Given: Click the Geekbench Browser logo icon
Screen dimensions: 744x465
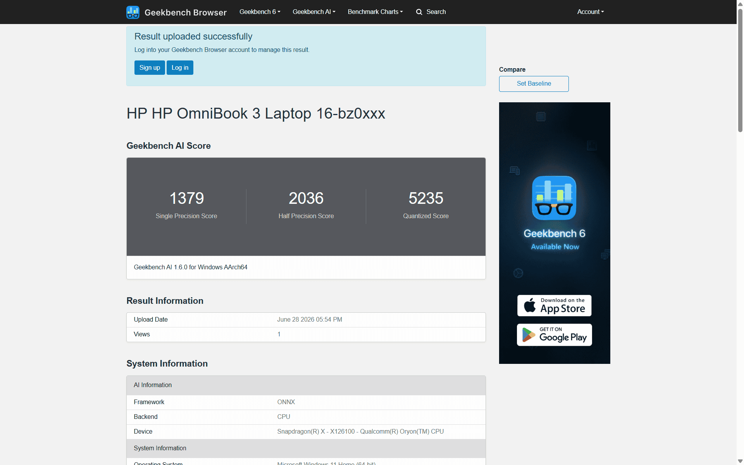Looking at the screenshot, I should coord(133,12).
